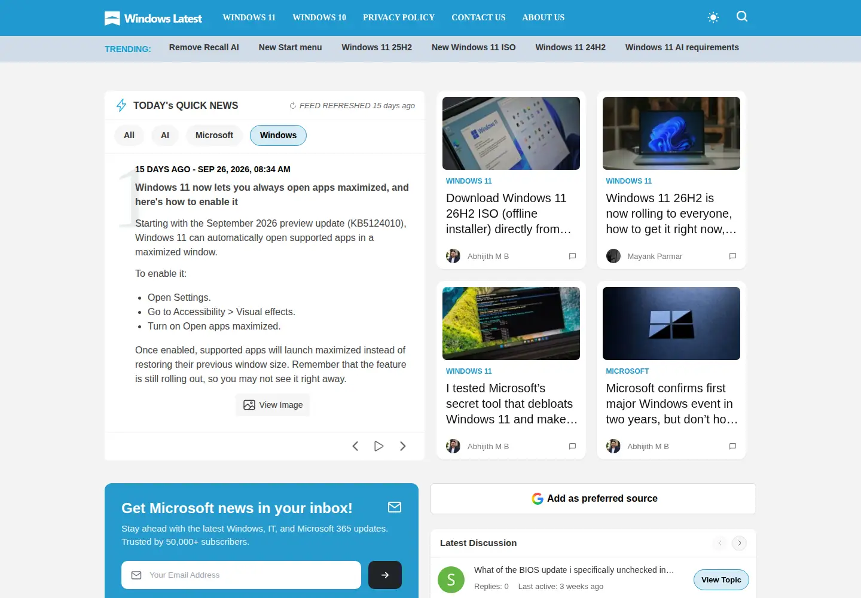Select the All news filter
Viewport: 861px width, 598px height.
pos(129,135)
